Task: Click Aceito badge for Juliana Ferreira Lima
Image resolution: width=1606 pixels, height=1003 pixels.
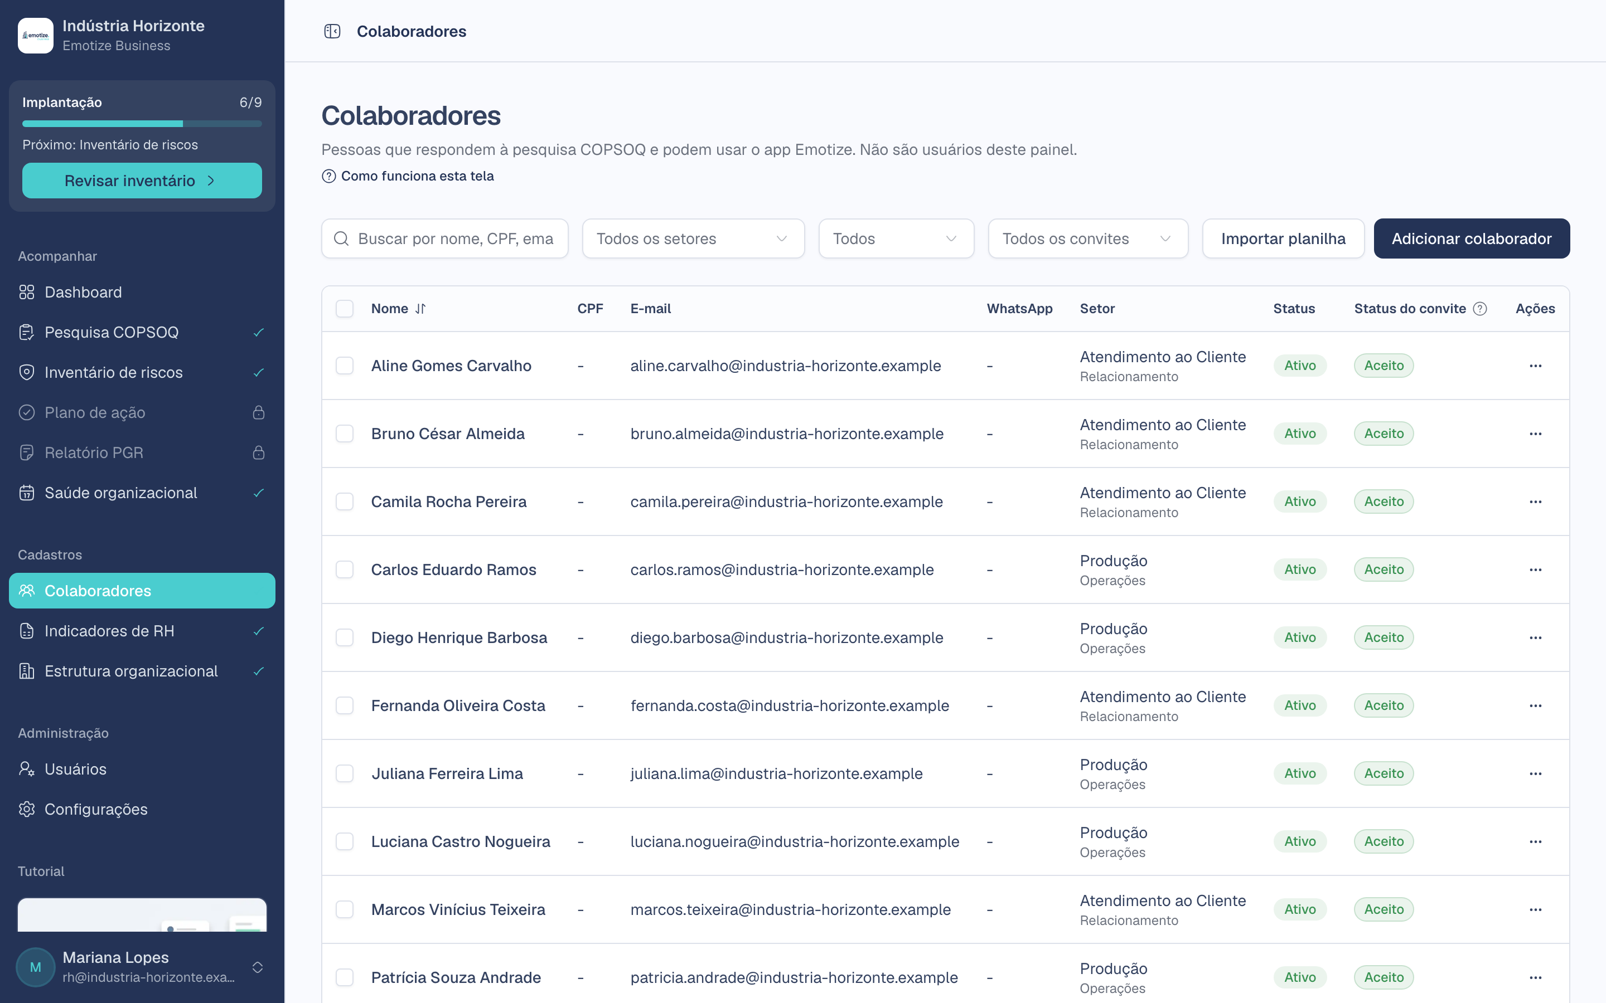Action: click(x=1384, y=773)
